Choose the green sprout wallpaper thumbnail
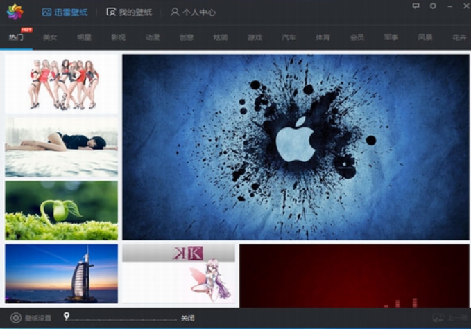Screen dimensions: 471x329 pos(61,211)
